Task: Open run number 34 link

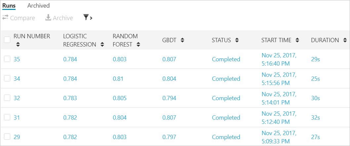Action: click(17, 79)
